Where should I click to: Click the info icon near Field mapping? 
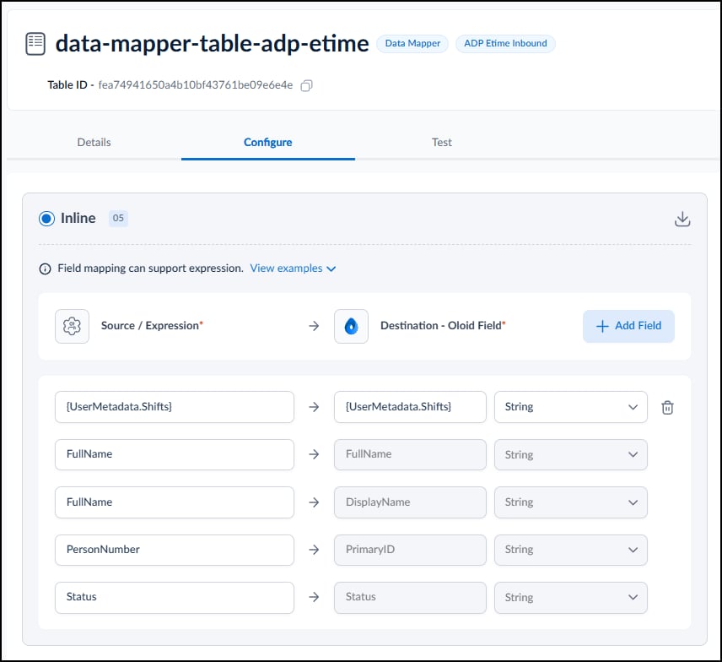(x=46, y=269)
